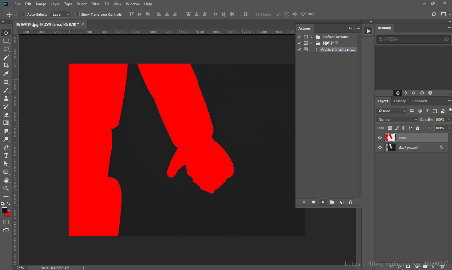Screen dimensions: 452x270
Task: Select the 陌鱼社区.jpg document tab
Action: [x=48, y=24]
